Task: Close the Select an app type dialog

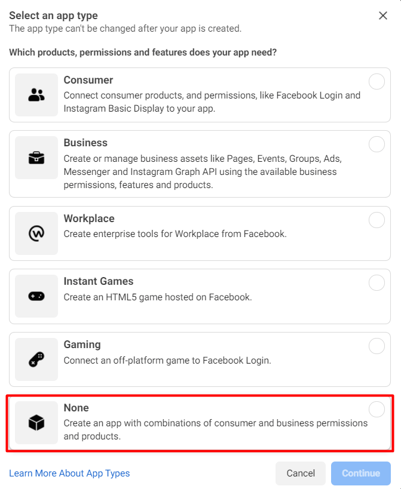Action: [383, 16]
